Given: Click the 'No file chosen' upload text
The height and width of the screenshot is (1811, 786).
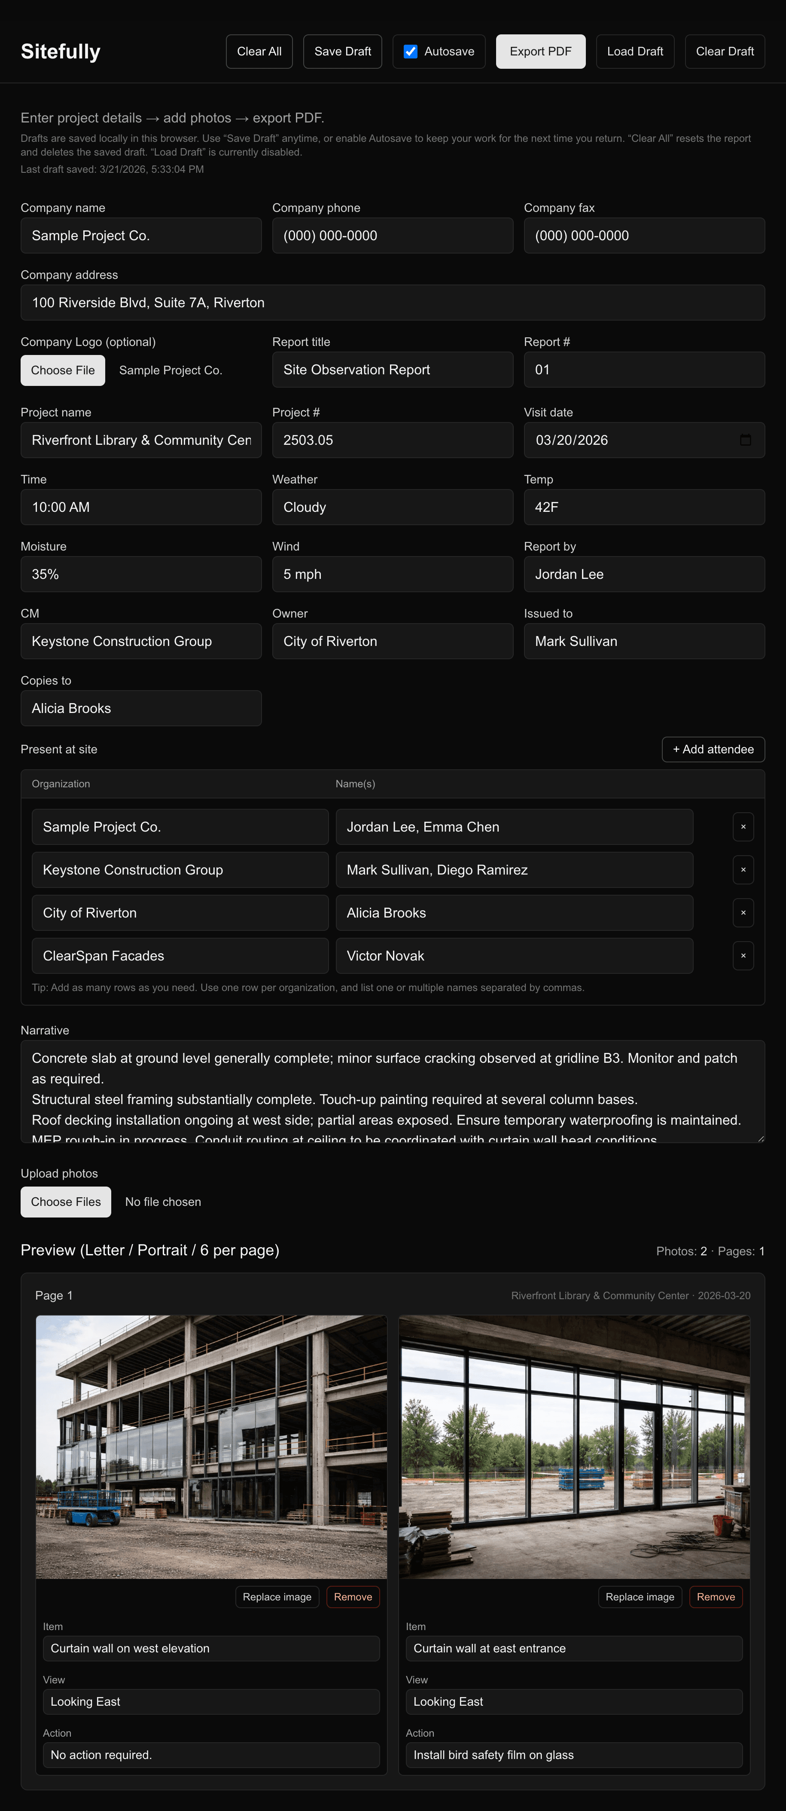Looking at the screenshot, I should pyautogui.click(x=163, y=1202).
